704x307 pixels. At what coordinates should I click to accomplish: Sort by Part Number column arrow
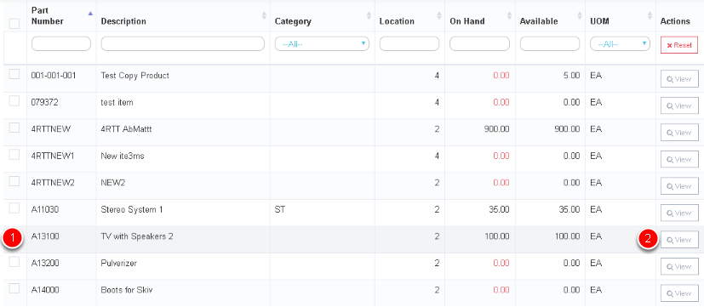click(90, 14)
